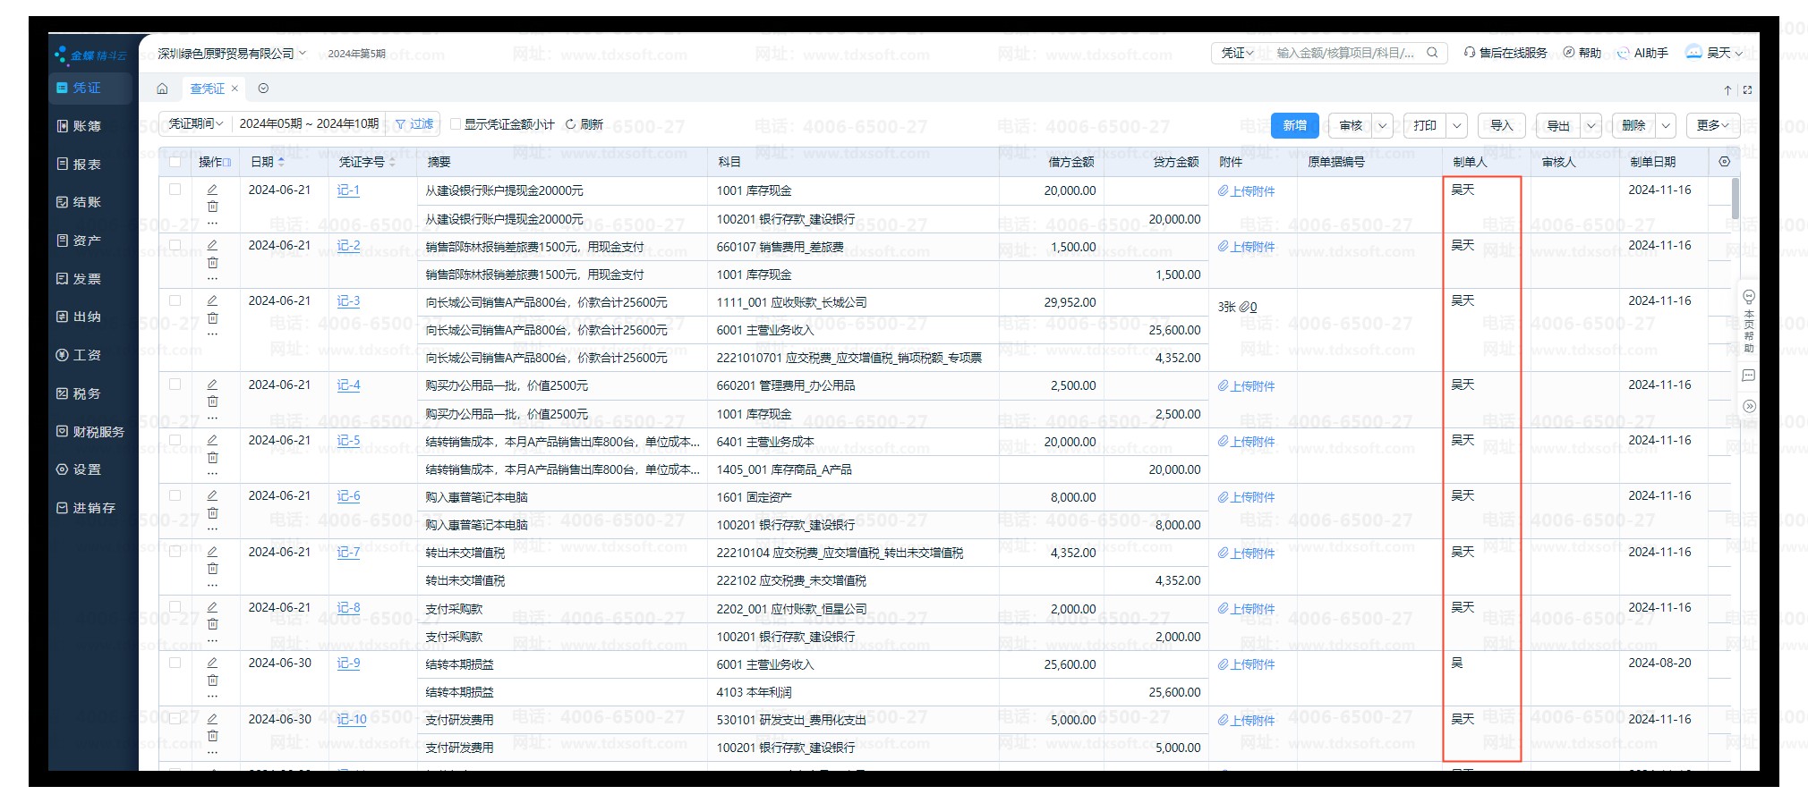Open voucher link 记-5

click(348, 441)
